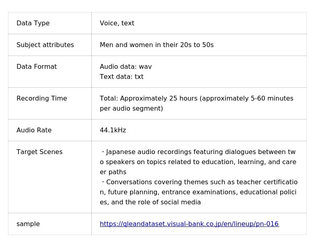Select the "Voice, text" value
This screenshot has width=322, height=247.
pos(117,23)
